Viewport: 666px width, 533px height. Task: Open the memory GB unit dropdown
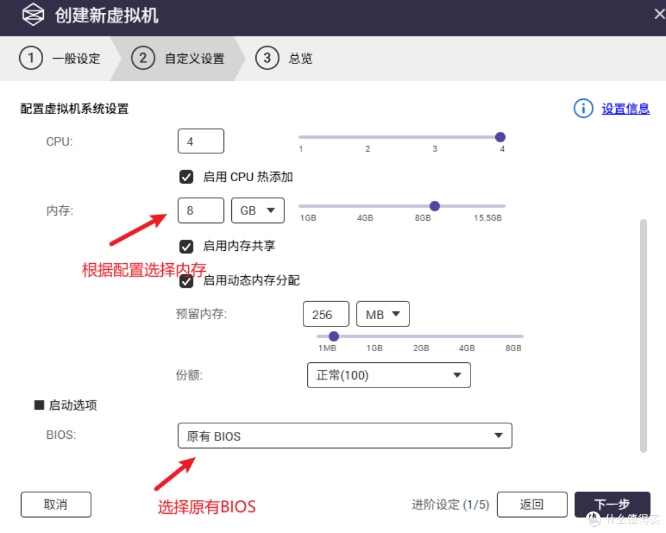click(257, 211)
